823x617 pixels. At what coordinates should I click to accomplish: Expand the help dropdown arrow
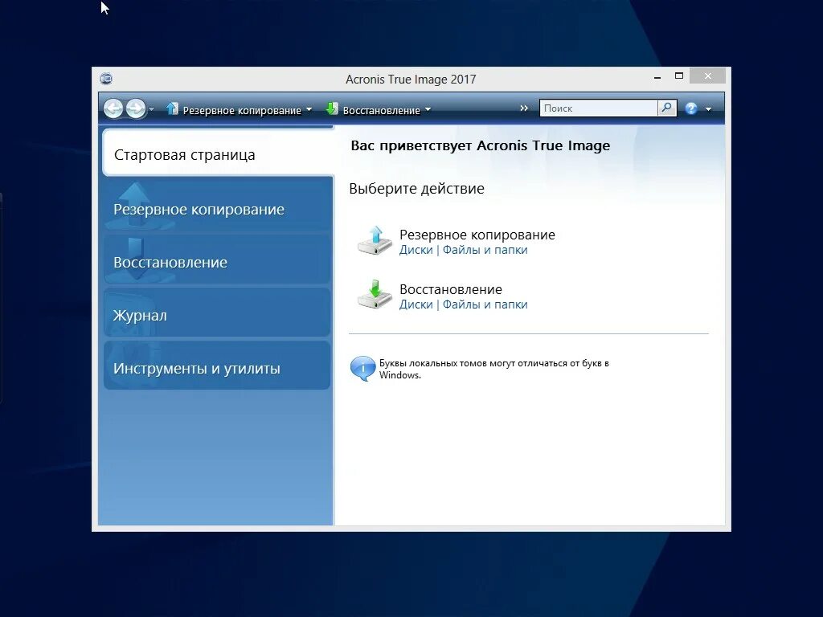point(709,109)
